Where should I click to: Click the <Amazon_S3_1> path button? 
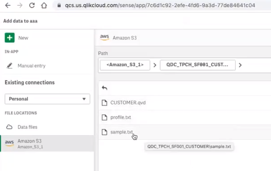pos(125,65)
